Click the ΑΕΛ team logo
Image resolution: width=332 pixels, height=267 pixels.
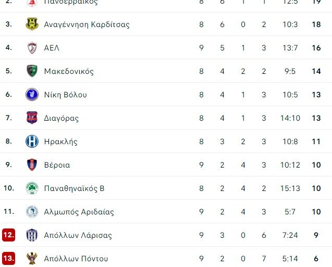click(32, 48)
